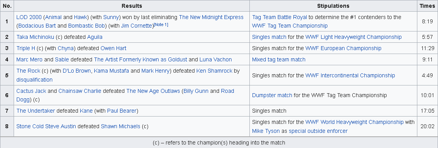The image size is (438, 148).
Task: Open the Chainsaw Charlie link
Action: click(x=80, y=91)
